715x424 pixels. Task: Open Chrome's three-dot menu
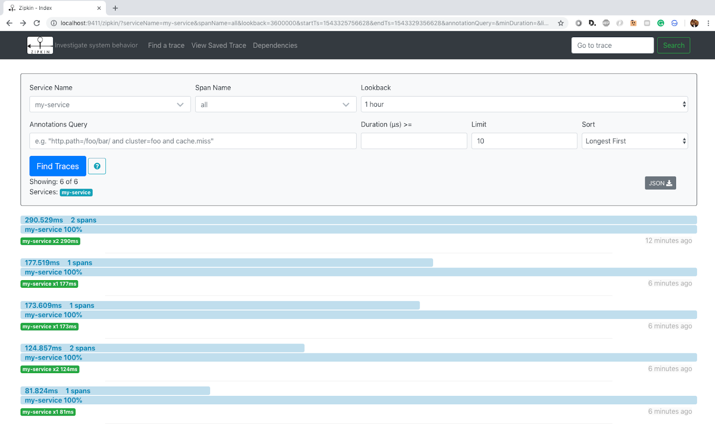709,23
